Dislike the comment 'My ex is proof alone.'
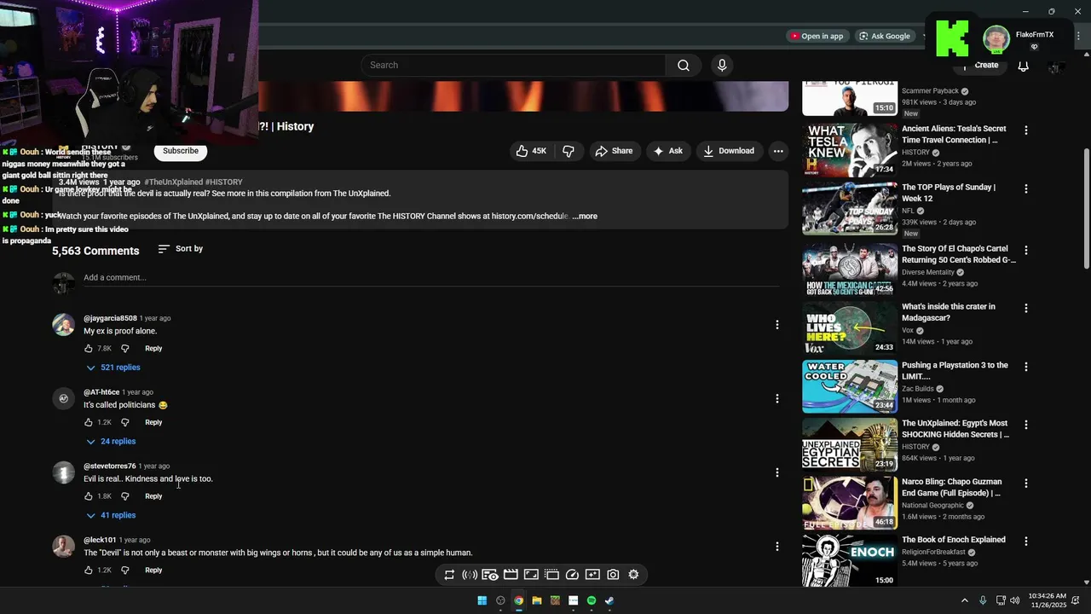The width and height of the screenshot is (1091, 614). coord(124,349)
